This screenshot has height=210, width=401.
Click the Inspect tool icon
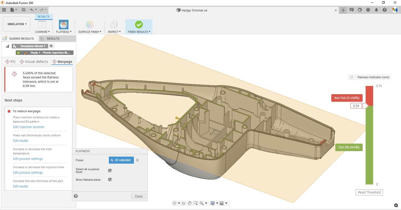(114, 25)
